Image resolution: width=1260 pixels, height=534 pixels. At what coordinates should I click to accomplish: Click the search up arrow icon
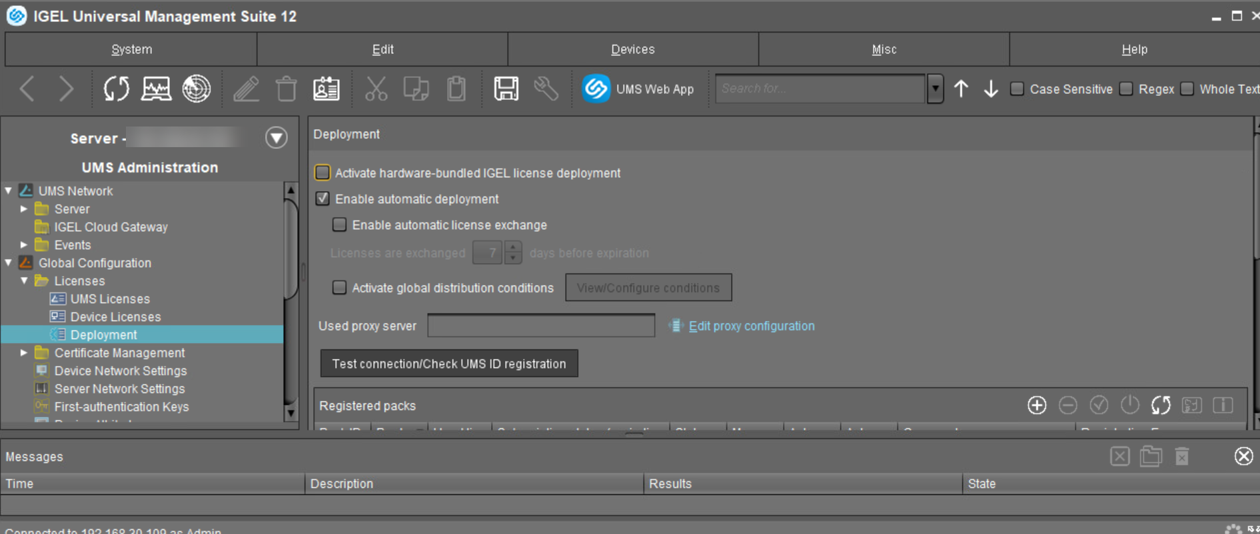pos(961,89)
